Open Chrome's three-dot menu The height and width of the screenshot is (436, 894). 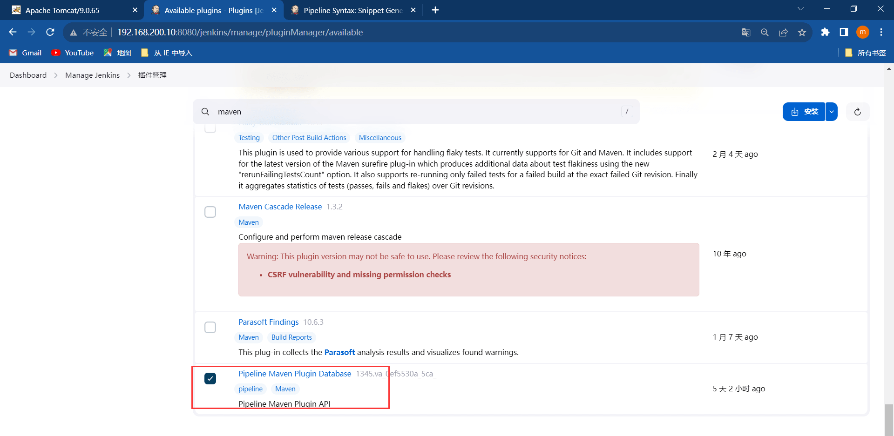[x=881, y=32]
